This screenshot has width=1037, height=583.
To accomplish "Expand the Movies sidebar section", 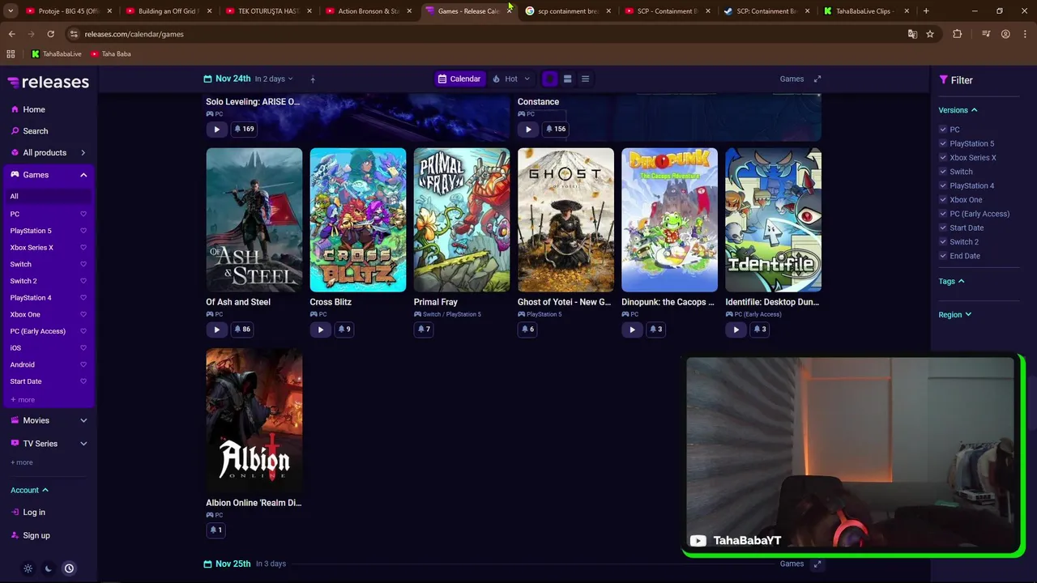I will [83, 420].
